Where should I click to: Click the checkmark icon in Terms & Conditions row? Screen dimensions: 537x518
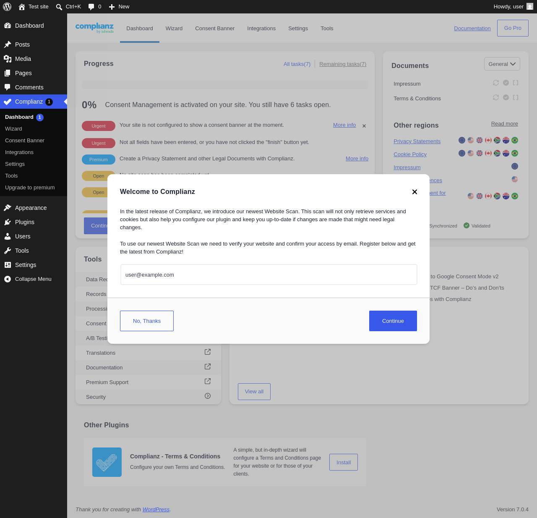tap(506, 97)
